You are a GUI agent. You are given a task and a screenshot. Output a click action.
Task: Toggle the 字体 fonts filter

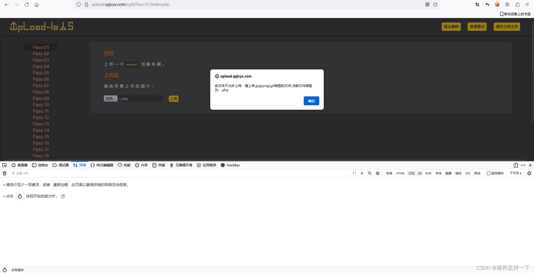click(438, 173)
